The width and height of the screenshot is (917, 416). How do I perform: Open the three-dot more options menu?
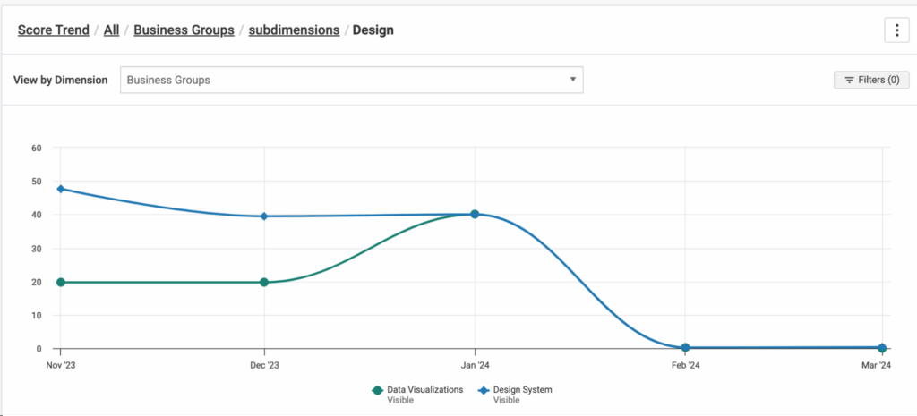point(896,30)
